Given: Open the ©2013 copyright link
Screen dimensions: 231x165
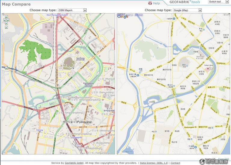Looking at the screenshot, I should click(130, 15).
